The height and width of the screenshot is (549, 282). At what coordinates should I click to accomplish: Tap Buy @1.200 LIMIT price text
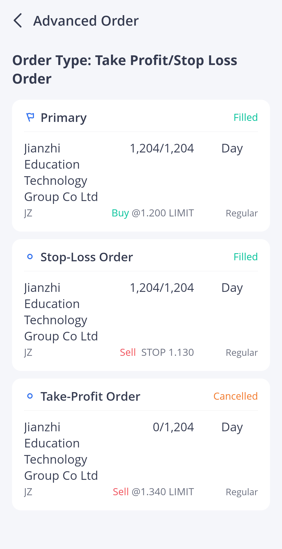click(153, 213)
